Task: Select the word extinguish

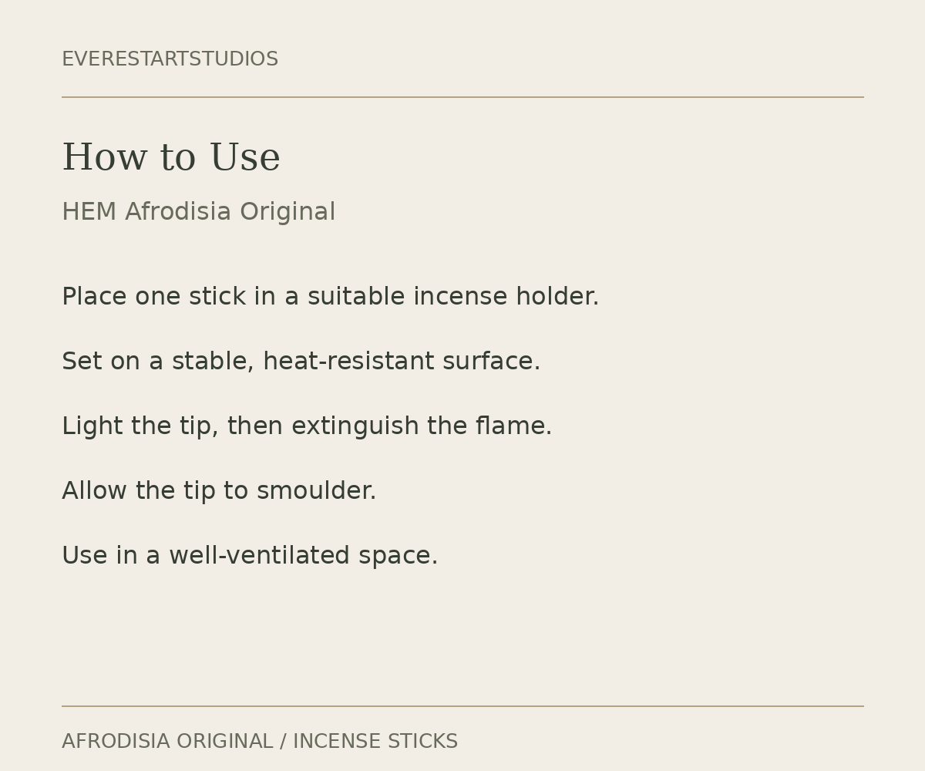Action: (355, 426)
